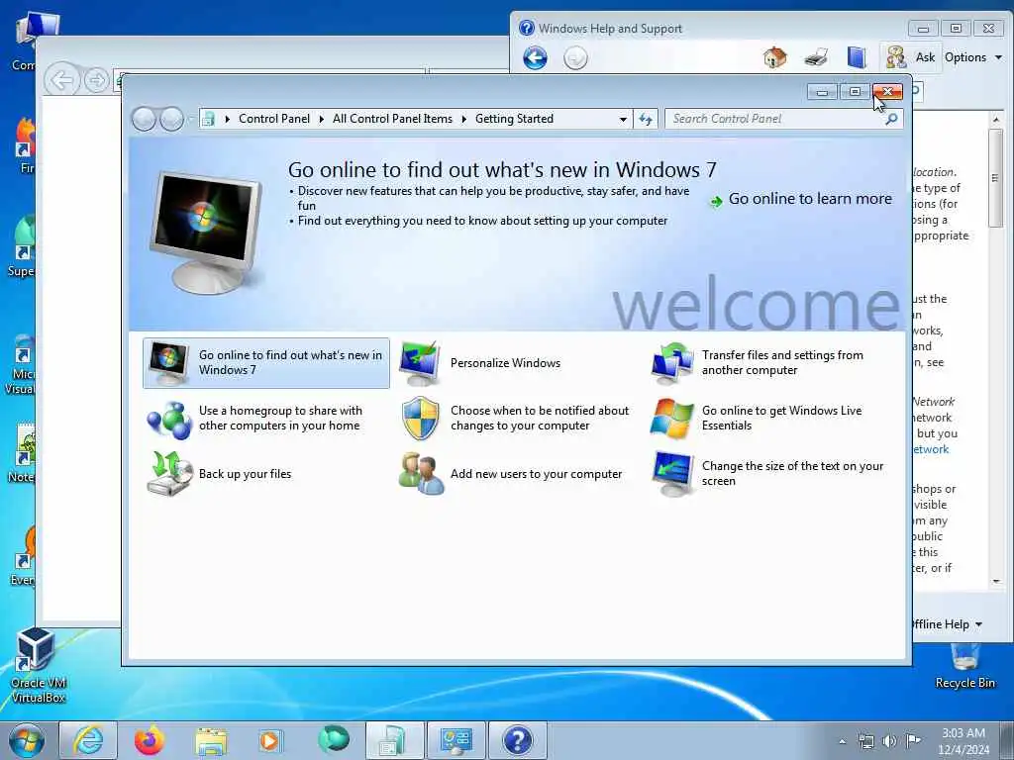Open the Offline Help dropdown
Image resolution: width=1014 pixels, height=760 pixels.
[948, 624]
